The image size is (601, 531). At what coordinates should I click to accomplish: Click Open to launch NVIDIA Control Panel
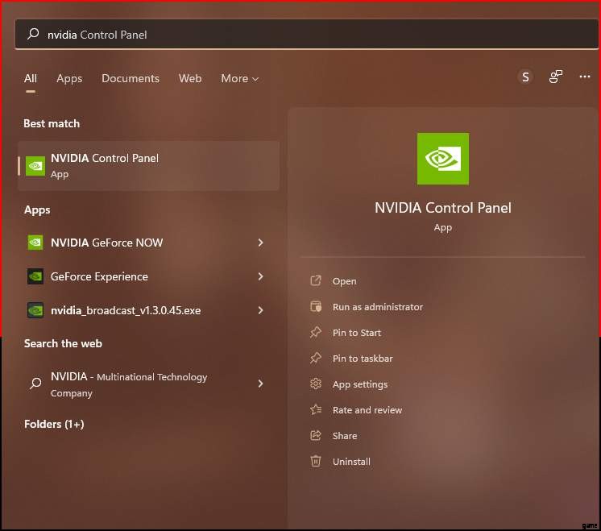click(x=344, y=281)
